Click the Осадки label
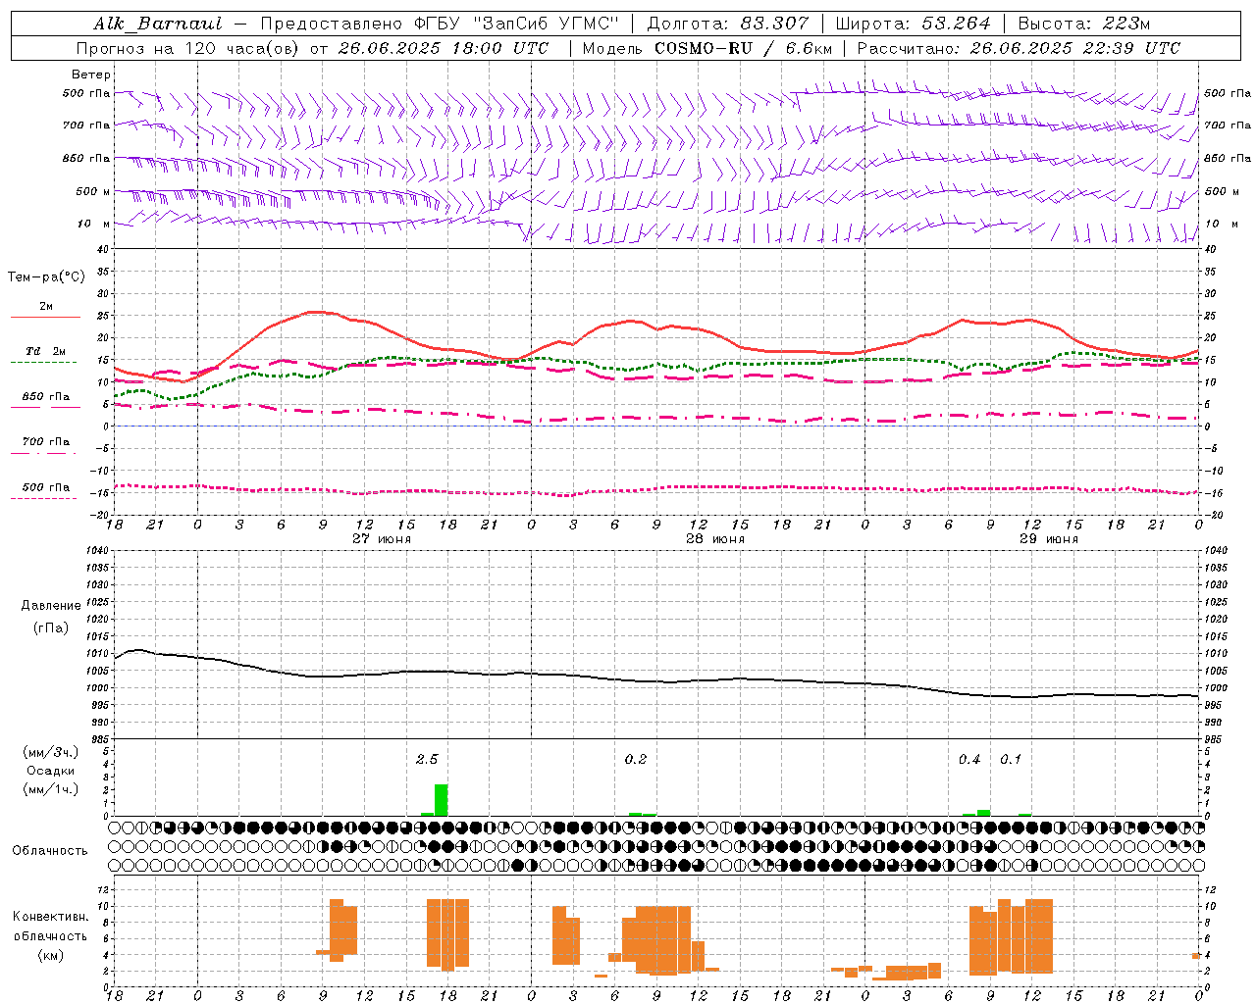 [x=51, y=771]
